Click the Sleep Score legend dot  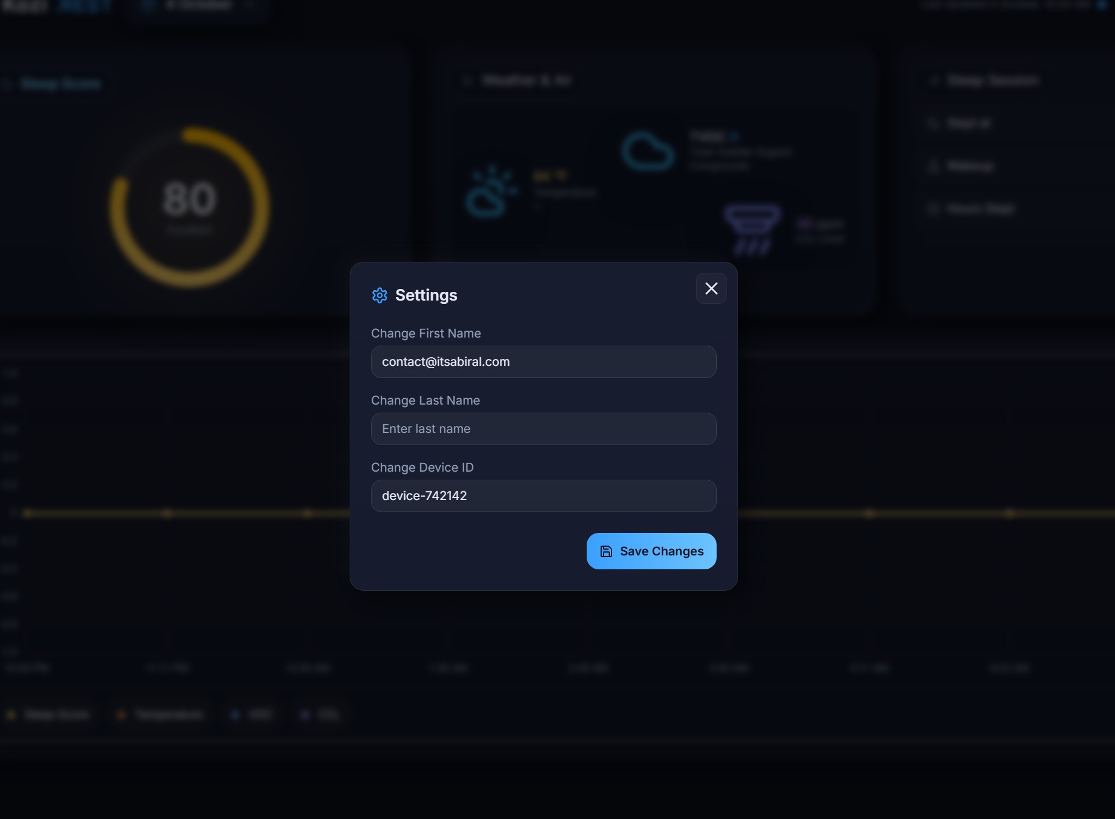click(11, 715)
